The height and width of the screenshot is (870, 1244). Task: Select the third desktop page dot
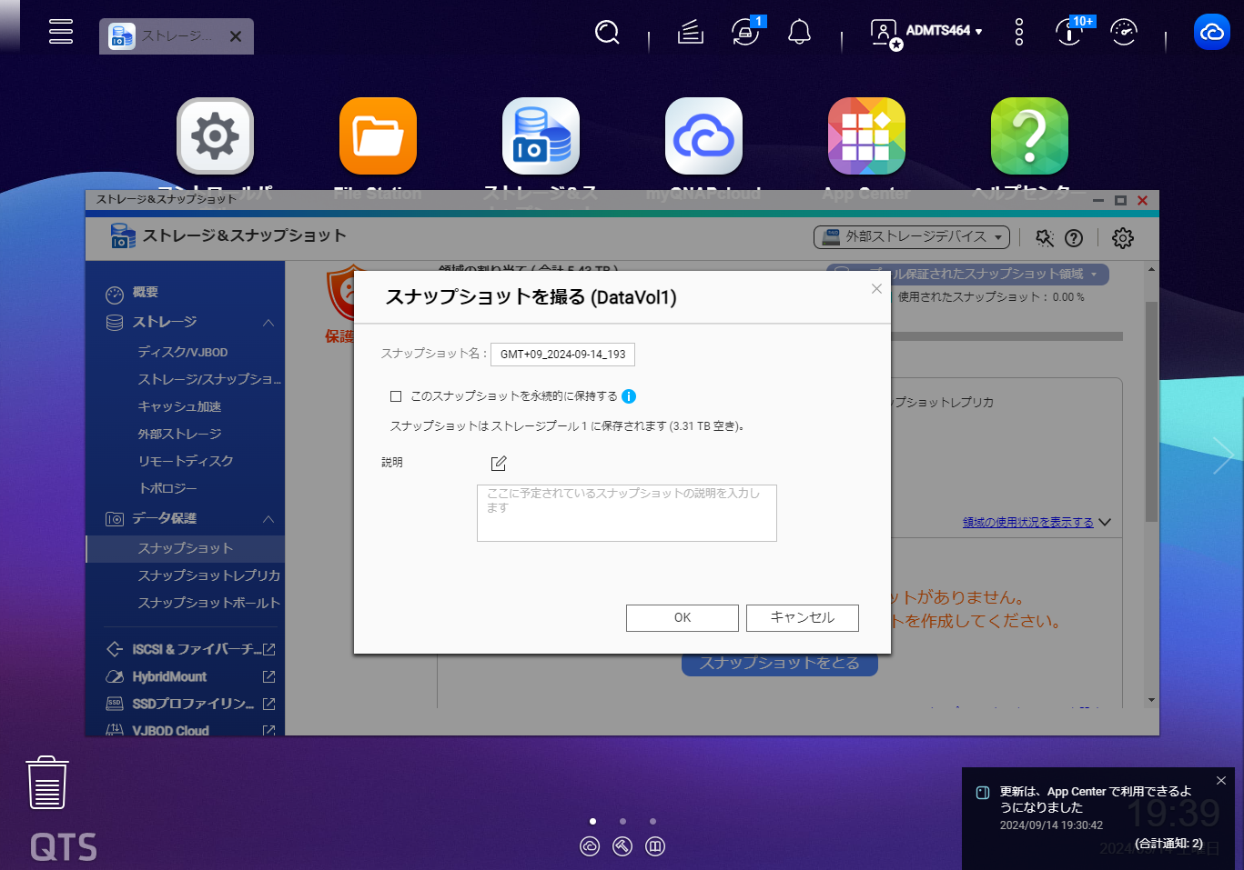click(x=652, y=821)
